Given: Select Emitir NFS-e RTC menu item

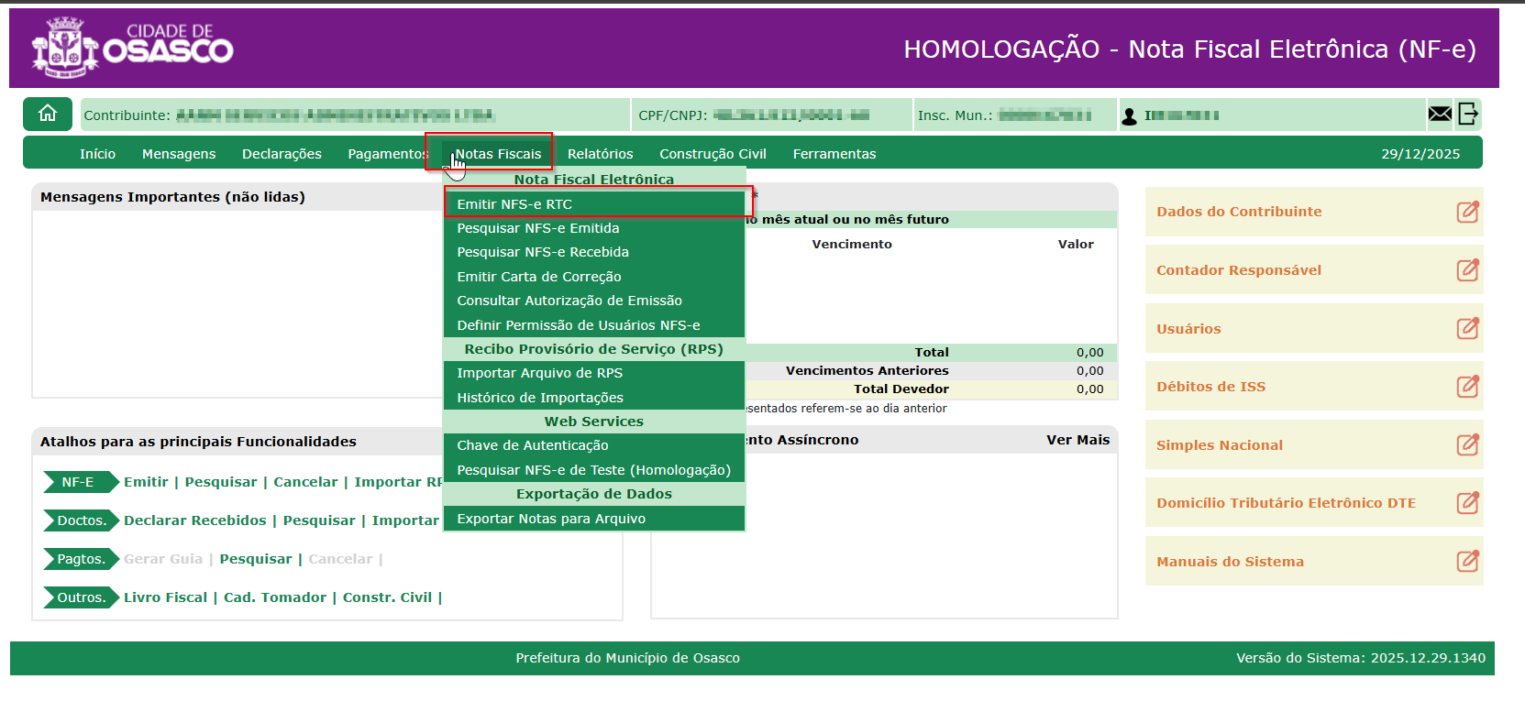Looking at the screenshot, I should pyautogui.click(x=514, y=204).
